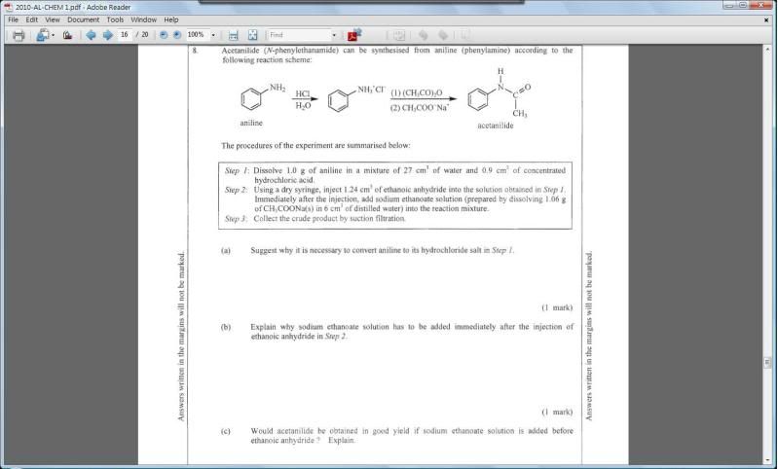Open the Find options dropdown arrow
778x469 pixels.
pyautogui.click(x=334, y=35)
